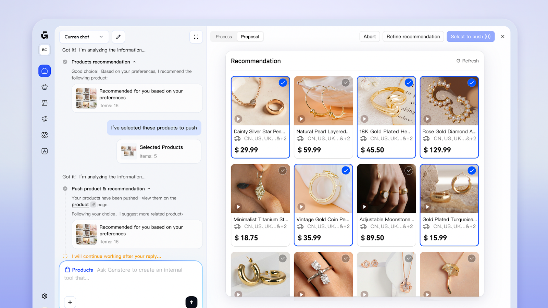Viewport: 548px width, 308px height.
Task: Open the Selected Products card thumbnail
Action: coord(128,151)
